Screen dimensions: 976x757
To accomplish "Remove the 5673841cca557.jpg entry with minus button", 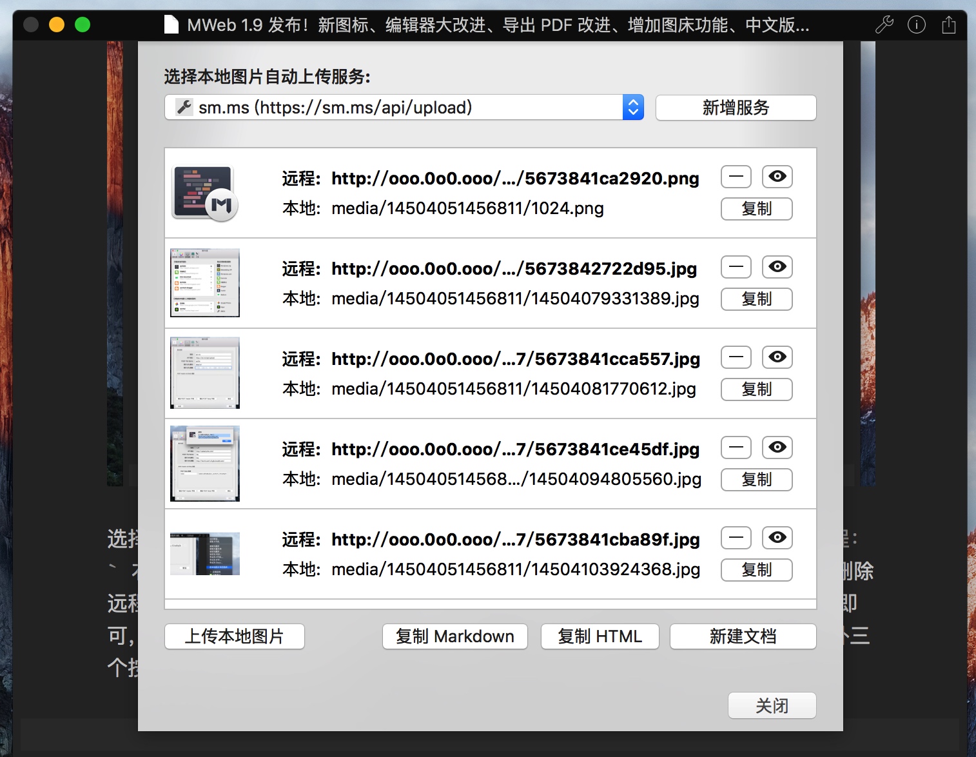I will pyautogui.click(x=736, y=357).
